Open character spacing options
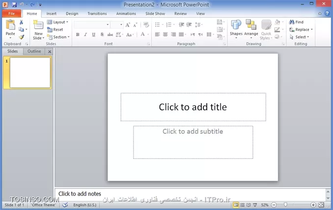 (x=119, y=34)
